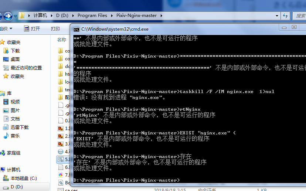Maximize the cmd.exe window

294,27
